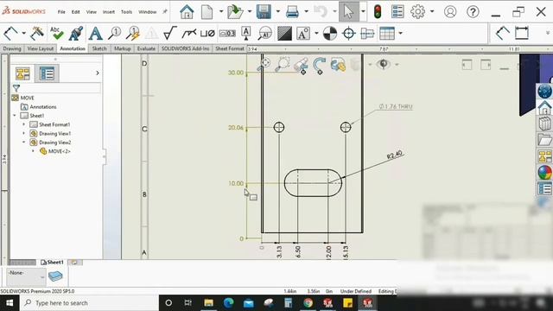Open an existing document

[x=235, y=11]
